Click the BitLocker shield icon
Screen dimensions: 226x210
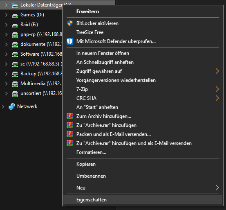(x=70, y=23)
